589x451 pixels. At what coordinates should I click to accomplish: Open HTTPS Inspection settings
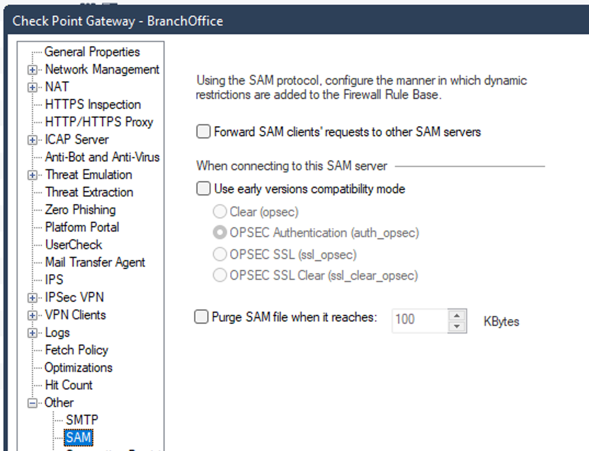93,104
